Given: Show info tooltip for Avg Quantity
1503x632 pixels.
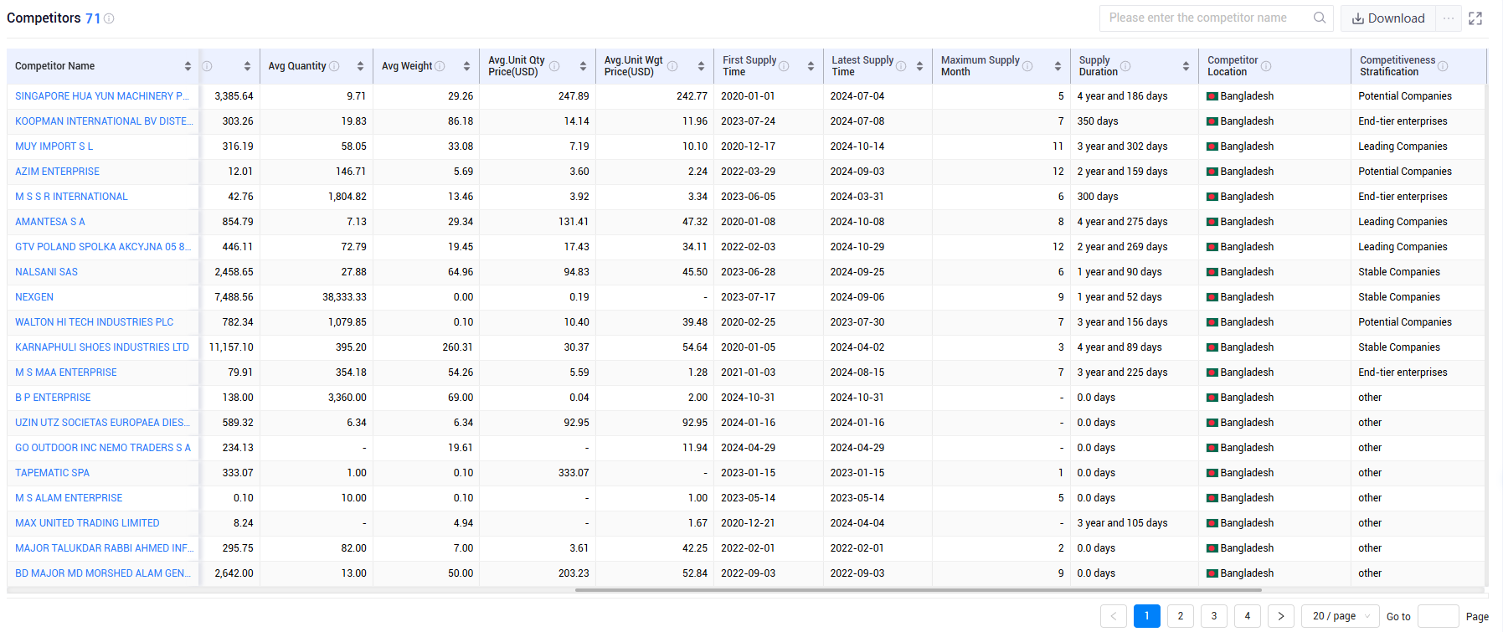Looking at the screenshot, I should pyautogui.click(x=334, y=66).
